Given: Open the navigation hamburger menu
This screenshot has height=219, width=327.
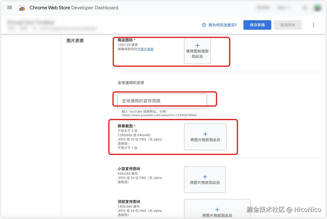Looking at the screenshot, I should (9, 7).
